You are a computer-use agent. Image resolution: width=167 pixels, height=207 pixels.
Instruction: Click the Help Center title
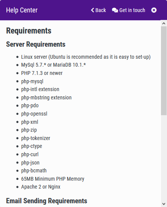[22, 10]
